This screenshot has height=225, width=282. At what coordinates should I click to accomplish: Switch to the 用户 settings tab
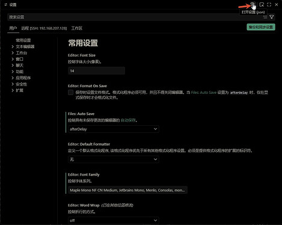(x=13, y=28)
